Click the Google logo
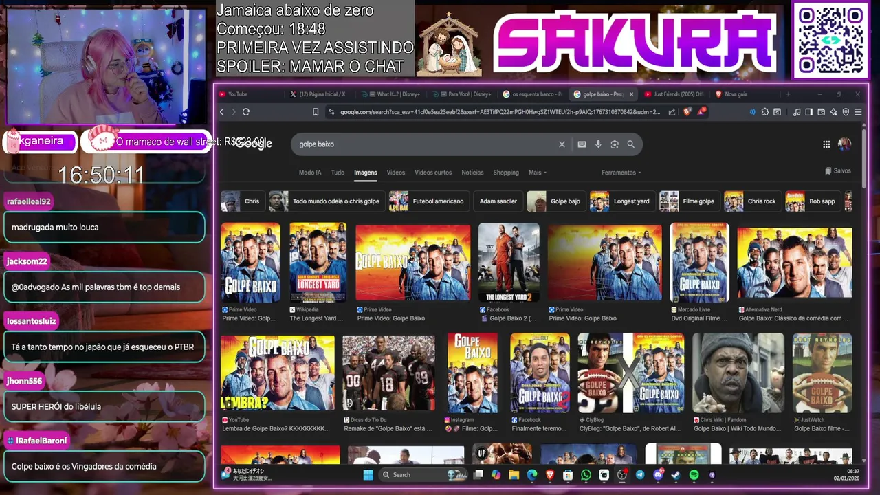The width and height of the screenshot is (880, 495). pos(254,143)
